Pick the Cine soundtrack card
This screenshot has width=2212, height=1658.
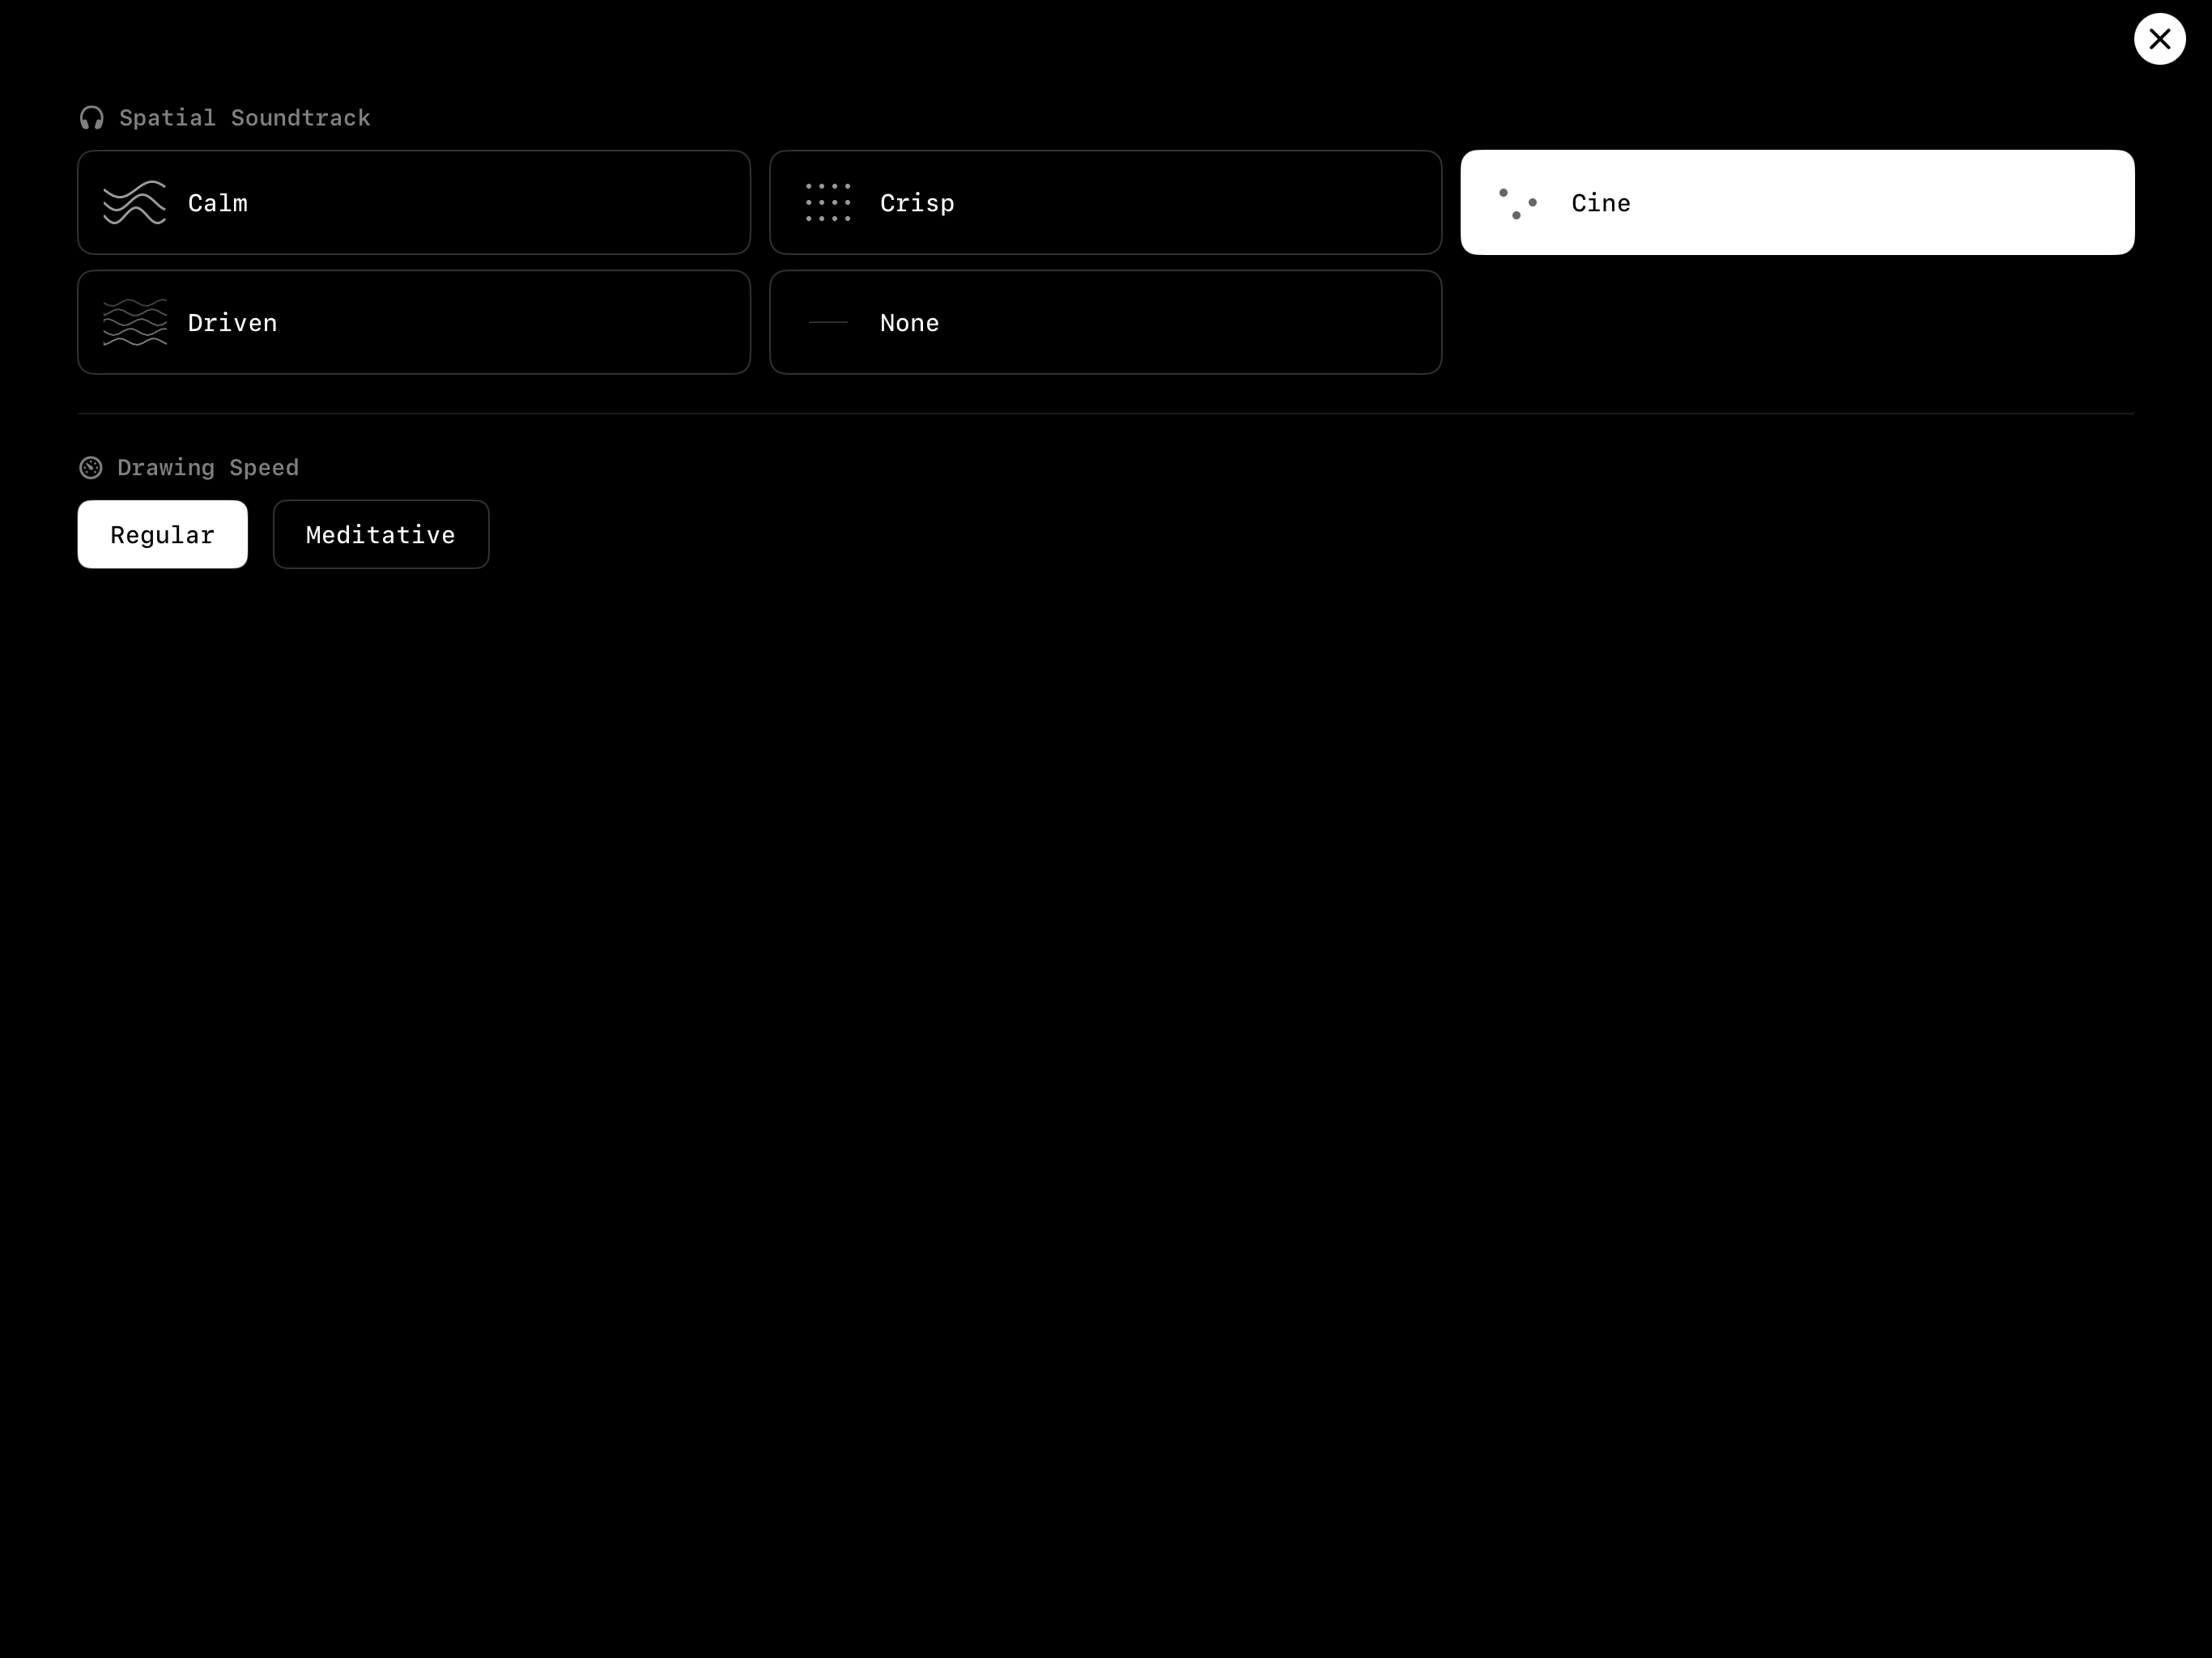point(1797,202)
